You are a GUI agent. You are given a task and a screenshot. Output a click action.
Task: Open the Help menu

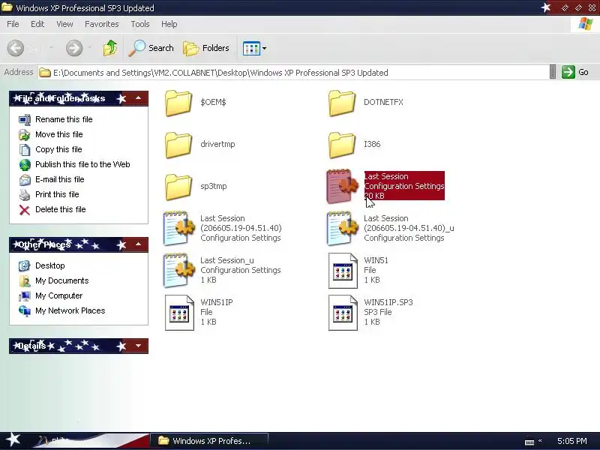(169, 24)
